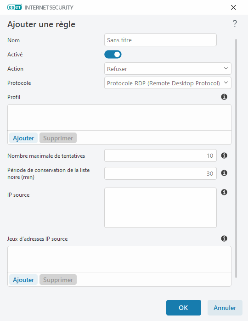Screen dimensions: 248x321
Task: Close the dialog with the X icon
Action: (x=233, y=7)
